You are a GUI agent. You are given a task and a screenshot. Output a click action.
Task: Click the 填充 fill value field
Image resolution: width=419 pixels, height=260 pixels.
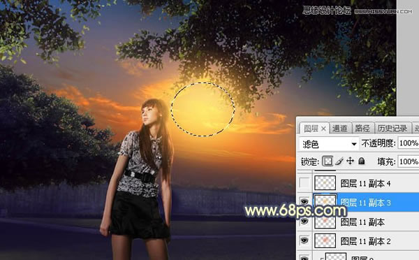(x=409, y=161)
